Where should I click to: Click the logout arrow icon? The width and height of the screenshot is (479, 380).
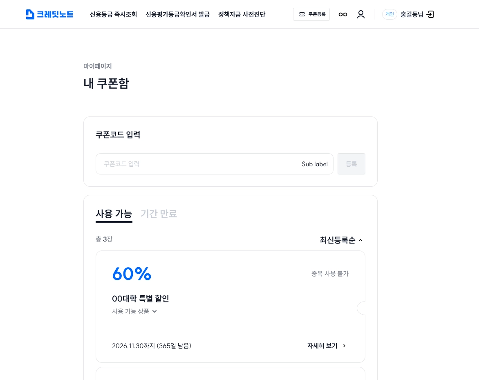[x=430, y=14]
